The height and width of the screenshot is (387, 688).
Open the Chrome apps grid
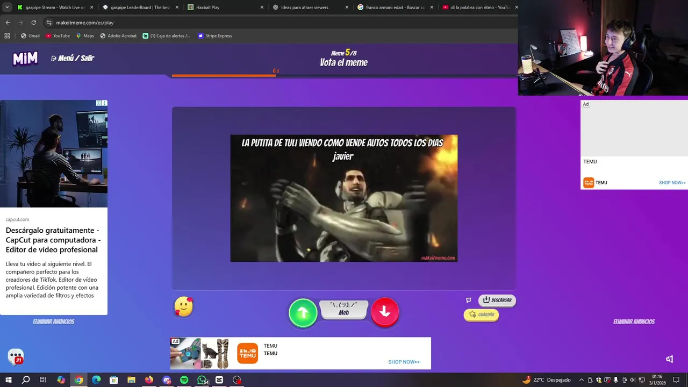pyautogui.click(x=7, y=36)
